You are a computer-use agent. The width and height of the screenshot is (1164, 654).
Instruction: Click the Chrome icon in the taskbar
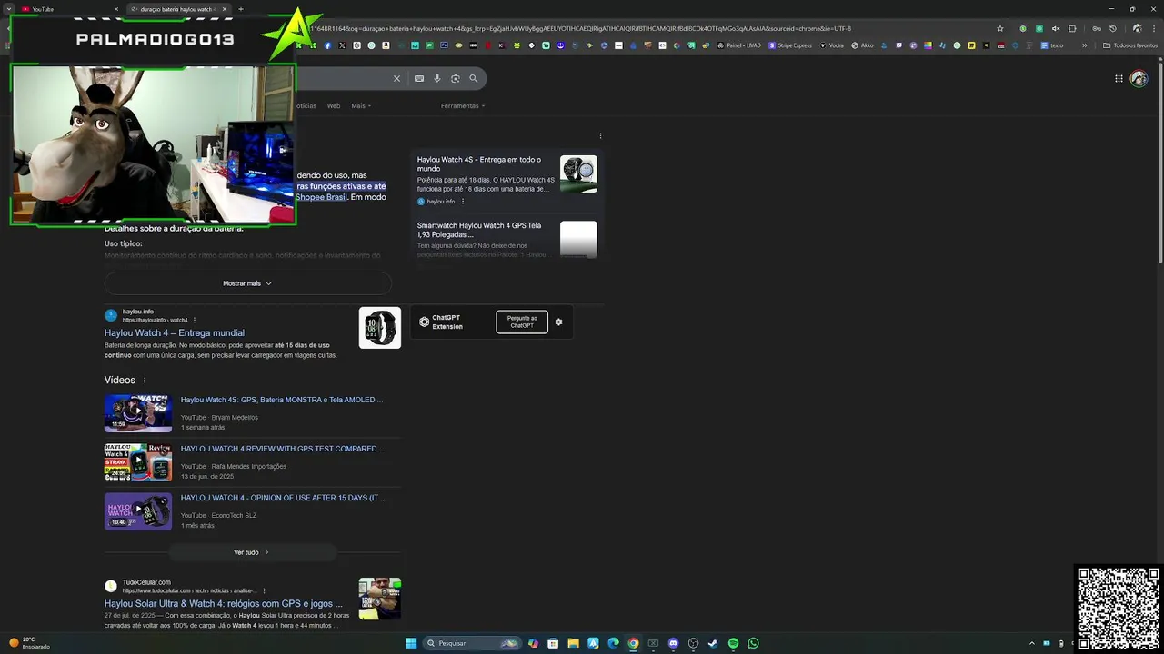coord(633,643)
